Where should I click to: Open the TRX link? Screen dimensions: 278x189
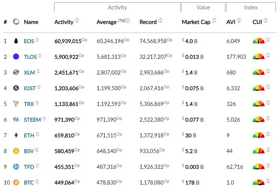point(29,104)
